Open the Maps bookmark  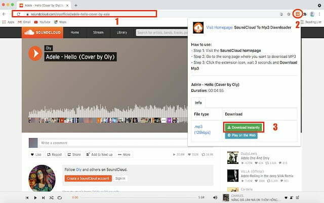[60, 22]
